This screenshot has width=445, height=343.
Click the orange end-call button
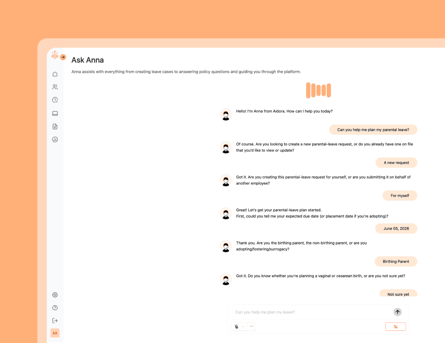coord(395,327)
